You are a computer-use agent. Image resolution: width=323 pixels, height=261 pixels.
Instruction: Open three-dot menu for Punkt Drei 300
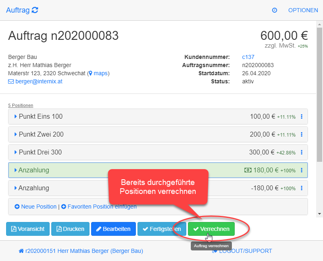pos(301,152)
